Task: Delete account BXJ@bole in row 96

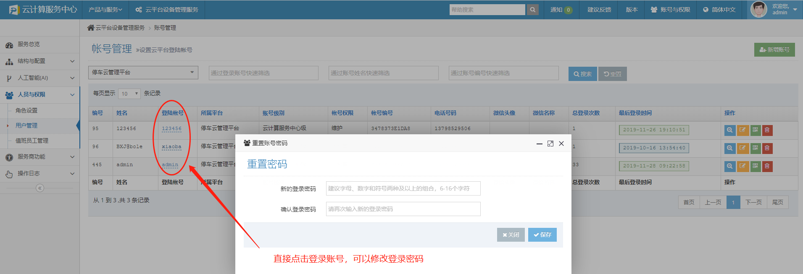Action: pos(767,148)
